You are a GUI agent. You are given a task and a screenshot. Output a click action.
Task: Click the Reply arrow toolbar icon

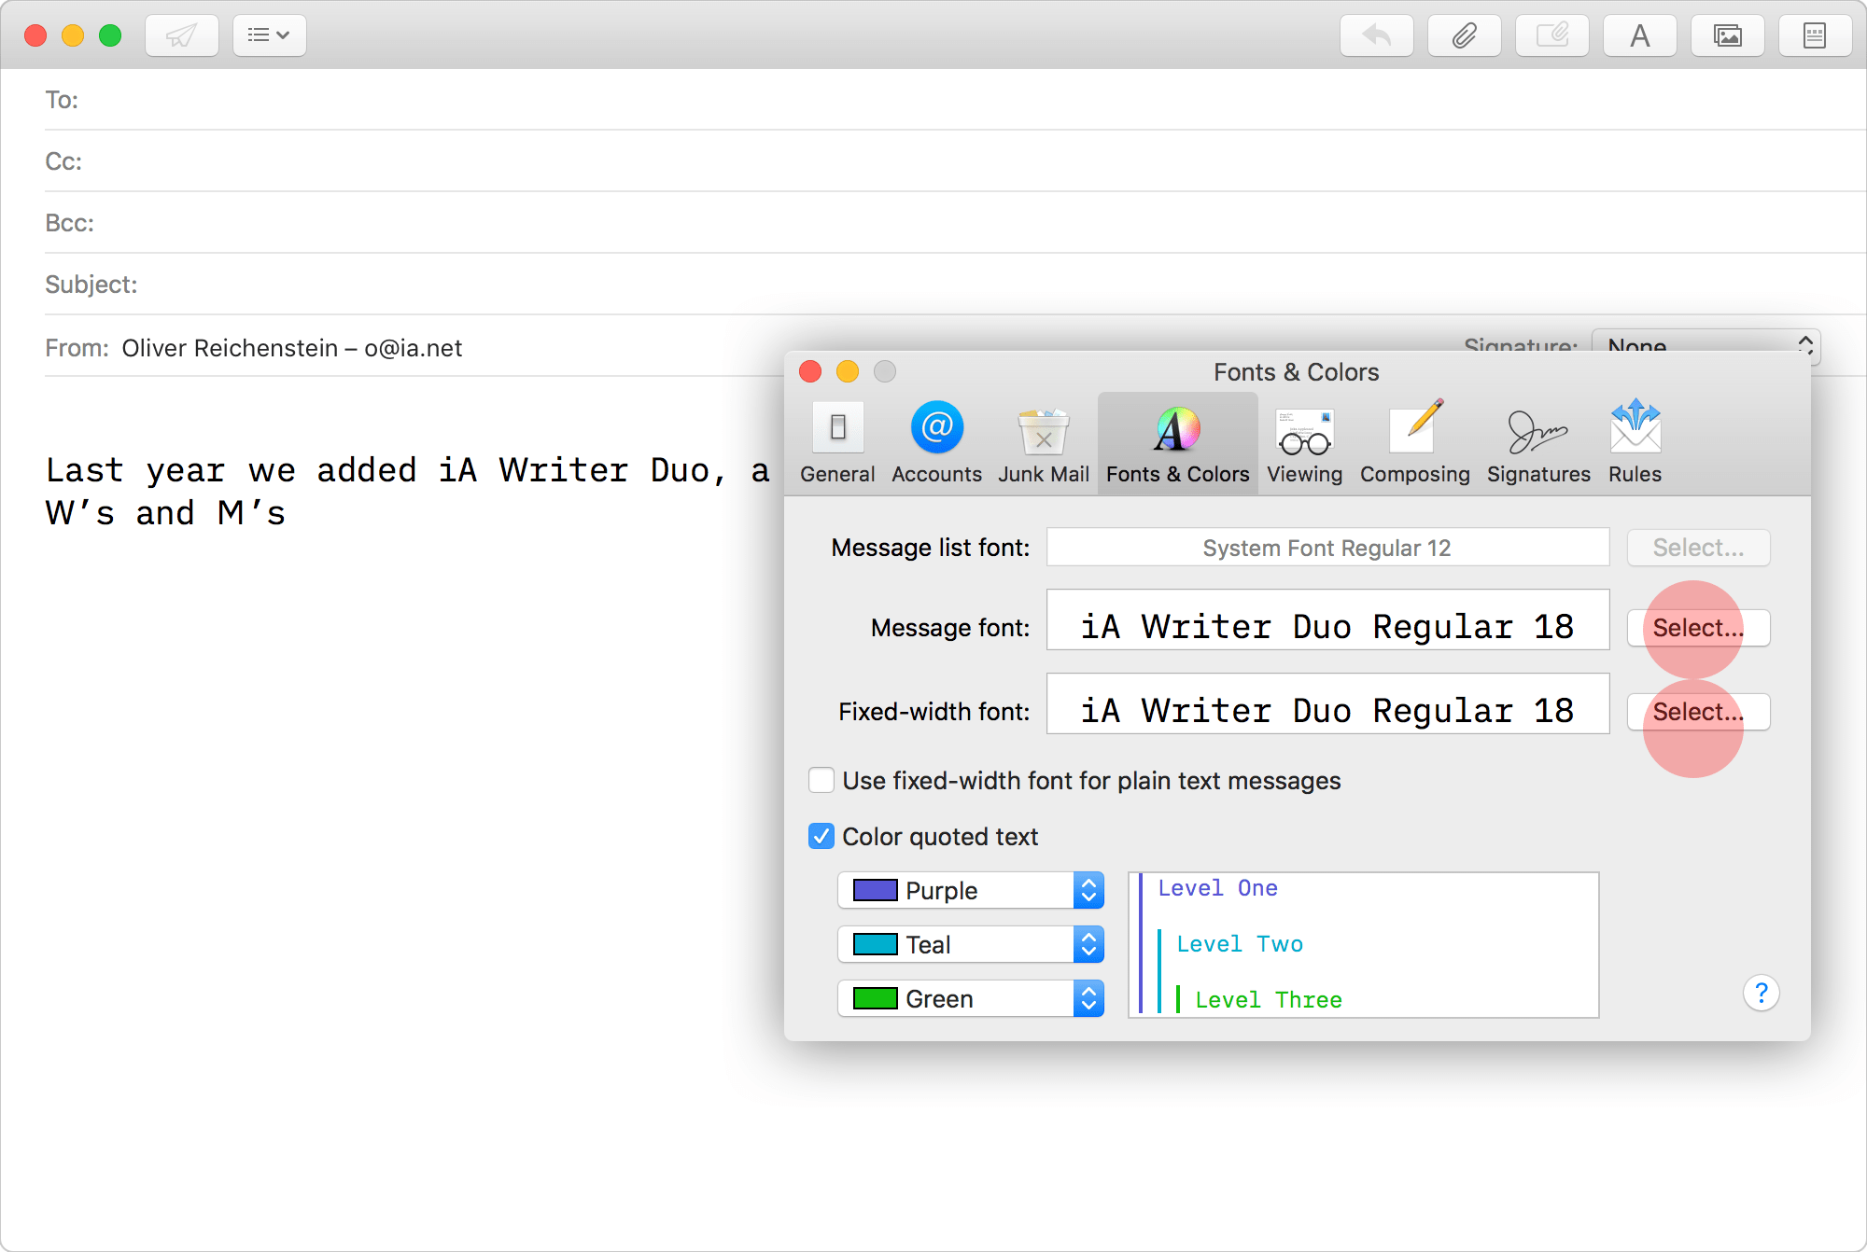pyautogui.click(x=1376, y=35)
